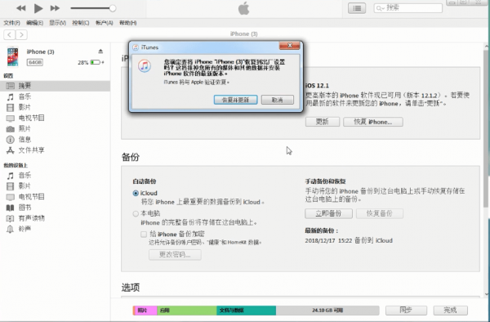Click the 应用 segment of storage bar
Screen dimensions: 490x322
(x=187, y=311)
